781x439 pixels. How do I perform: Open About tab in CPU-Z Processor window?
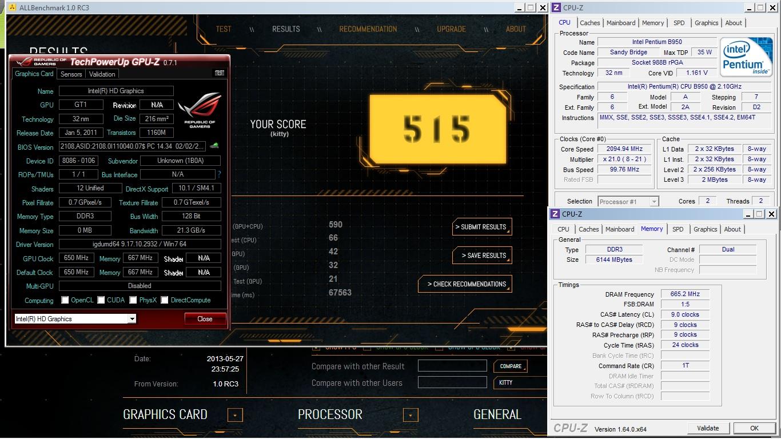pyautogui.click(x=734, y=23)
